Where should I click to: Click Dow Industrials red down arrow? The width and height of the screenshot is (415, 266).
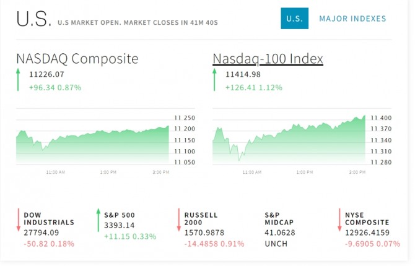pyautogui.click(x=19, y=221)
